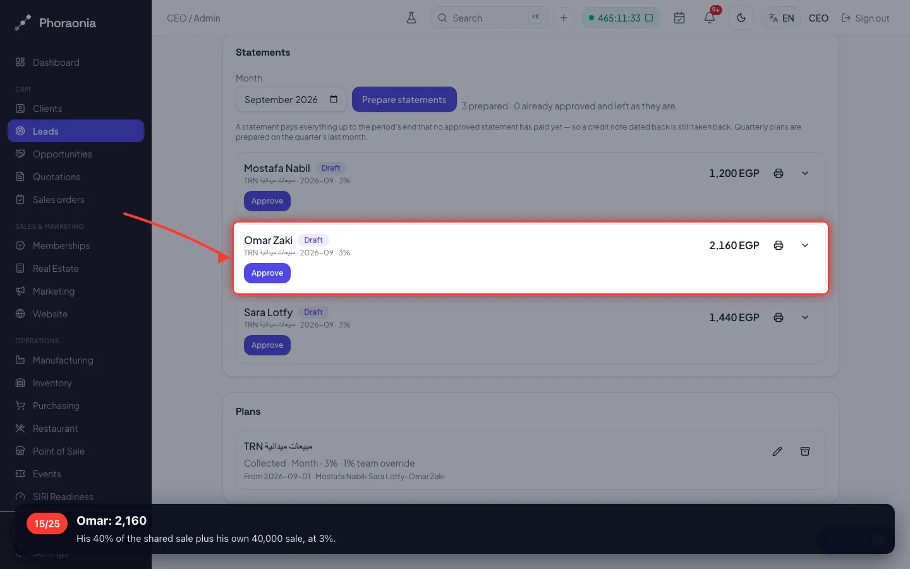Click the 2,160 EGP amount
This screenshot has width=910, height=569.
click(734, 245)
